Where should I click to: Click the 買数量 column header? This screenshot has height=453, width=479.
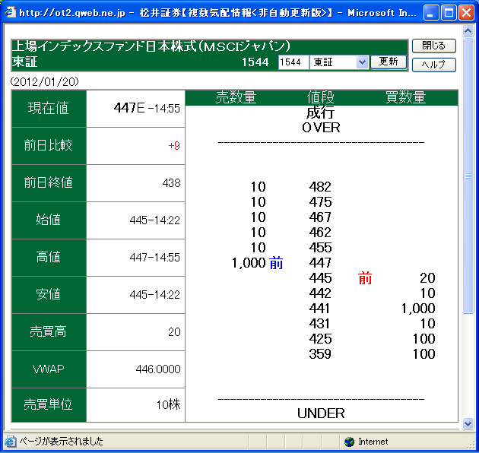point(405,97)
